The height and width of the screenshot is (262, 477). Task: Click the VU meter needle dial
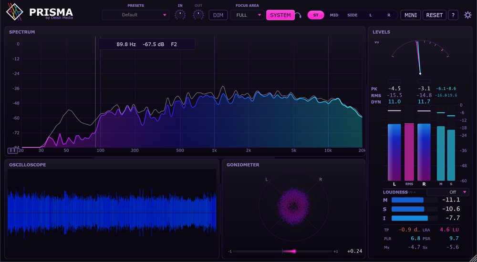tap(420, 57)
